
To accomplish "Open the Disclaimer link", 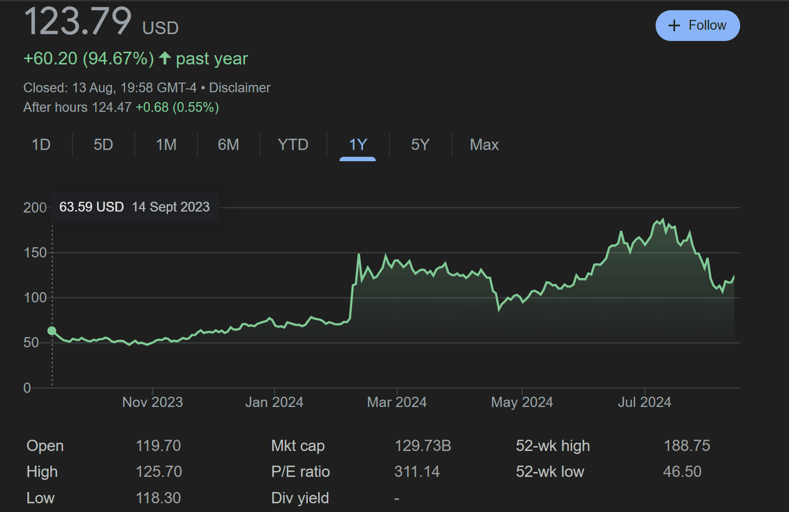I will (240, 88).
